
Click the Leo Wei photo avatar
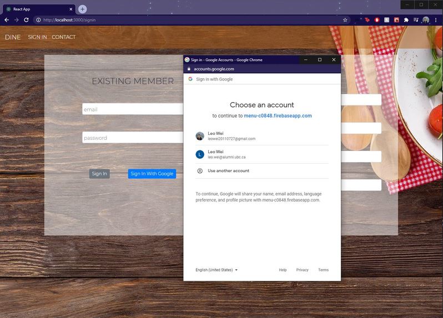point(200,136)
